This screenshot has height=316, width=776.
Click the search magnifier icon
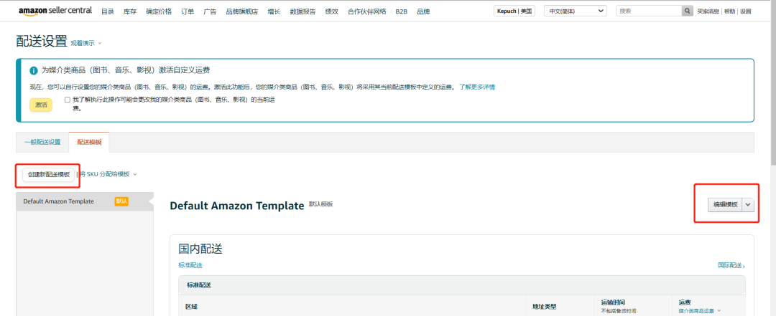(x=688, y=11)
